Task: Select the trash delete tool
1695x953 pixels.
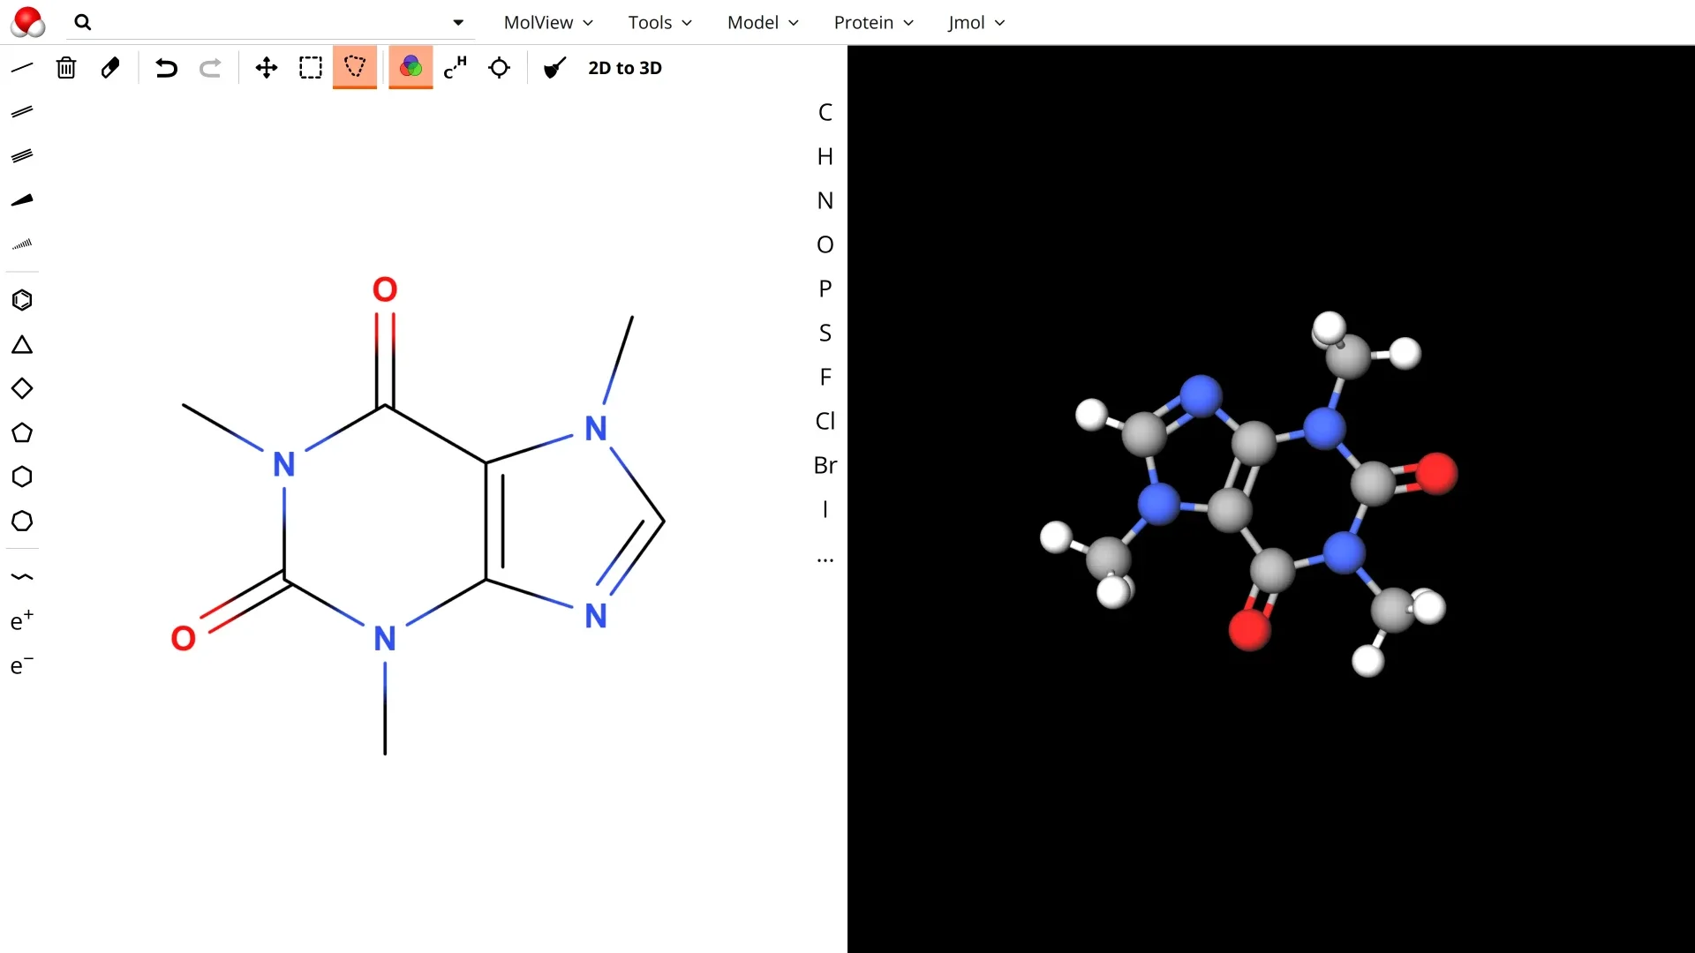Action: pyautogui.click(x=66, y=68)
